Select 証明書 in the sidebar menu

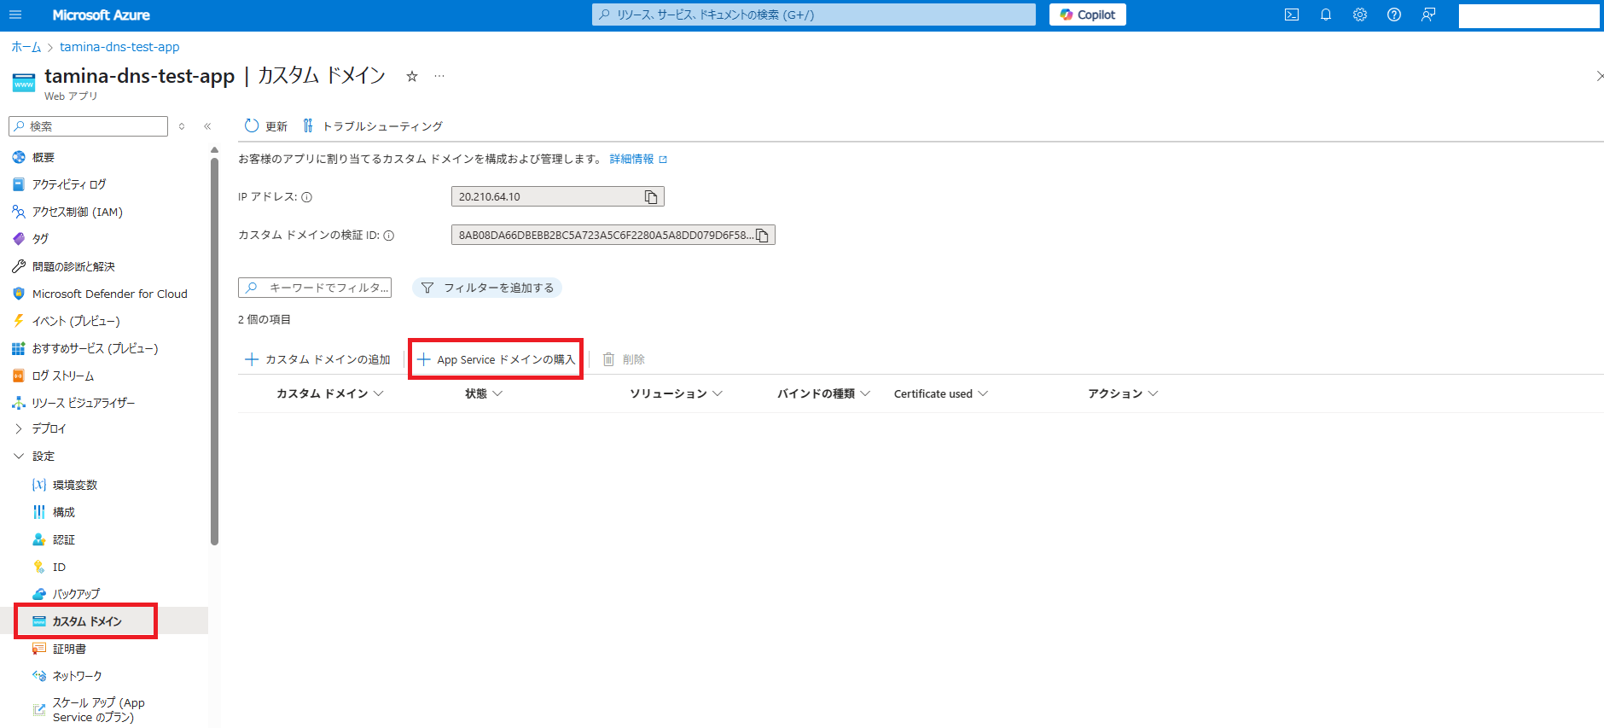click(69, 649)
